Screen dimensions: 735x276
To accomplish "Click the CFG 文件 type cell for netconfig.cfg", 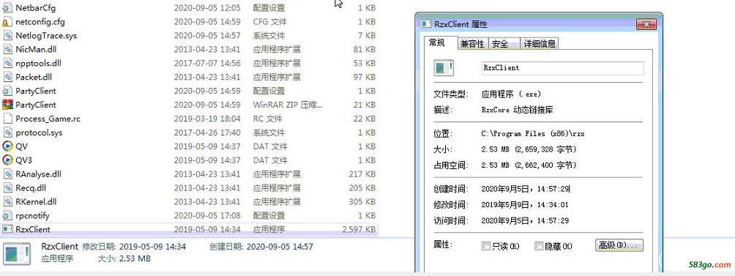I will [x=270, y=21].
